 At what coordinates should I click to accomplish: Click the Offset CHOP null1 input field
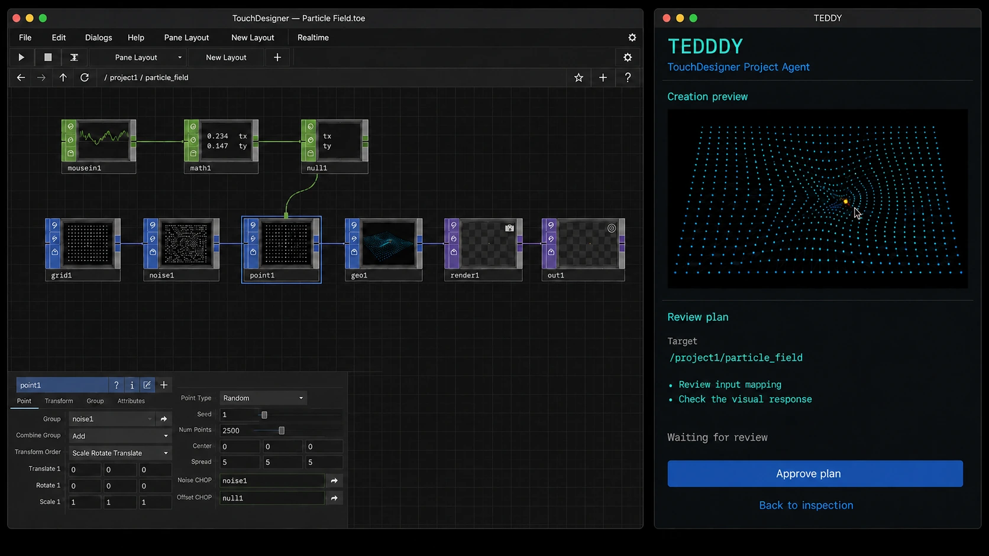tap(272, 498)
